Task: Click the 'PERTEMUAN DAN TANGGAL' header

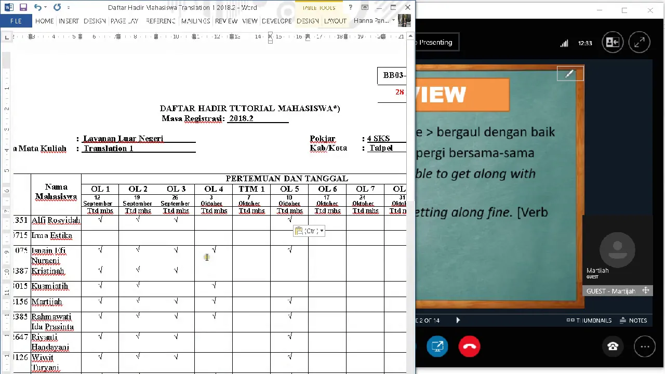Action: pos(287,179)
